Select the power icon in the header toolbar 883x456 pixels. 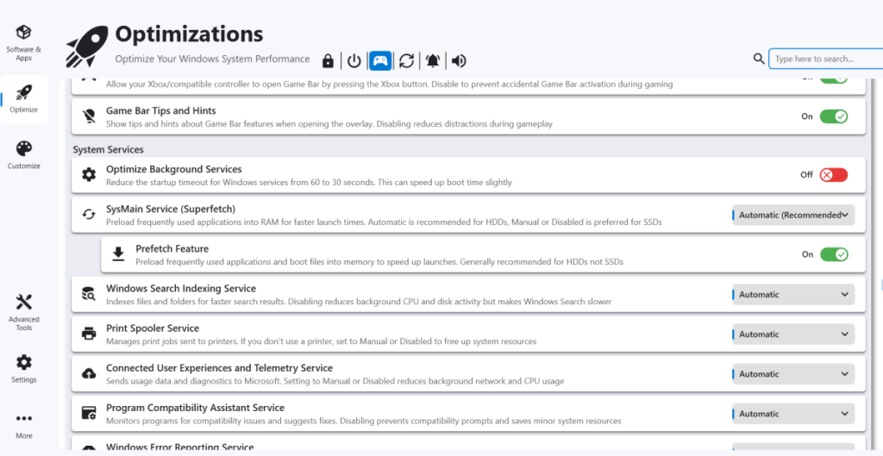click(354, 61)
